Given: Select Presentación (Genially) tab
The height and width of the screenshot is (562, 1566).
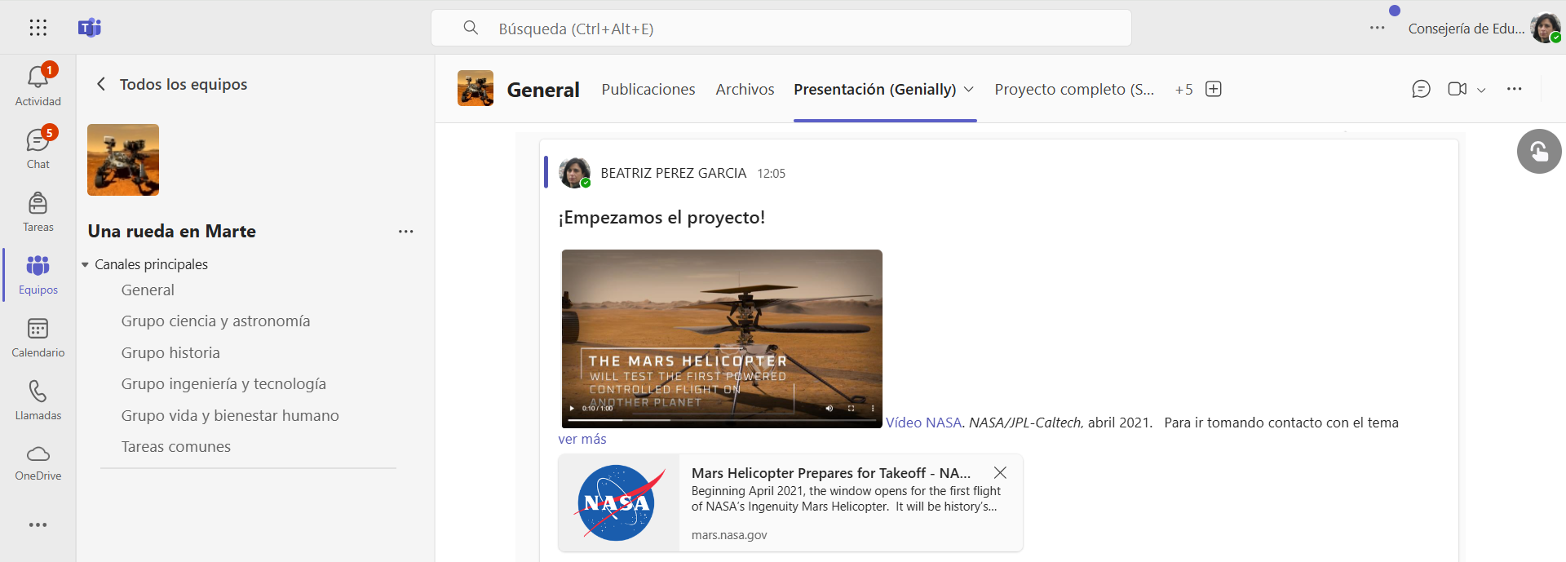Looking at the screenshot, I should (874, 89).
